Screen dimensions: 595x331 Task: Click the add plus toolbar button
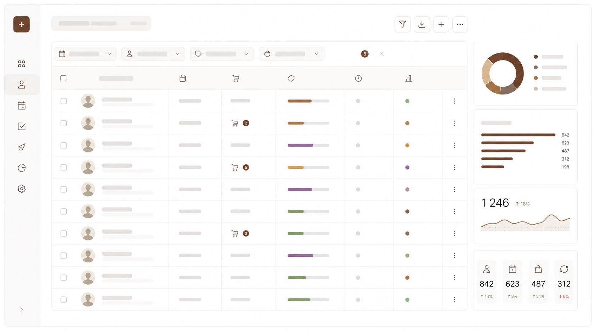[x=441, y=24]
